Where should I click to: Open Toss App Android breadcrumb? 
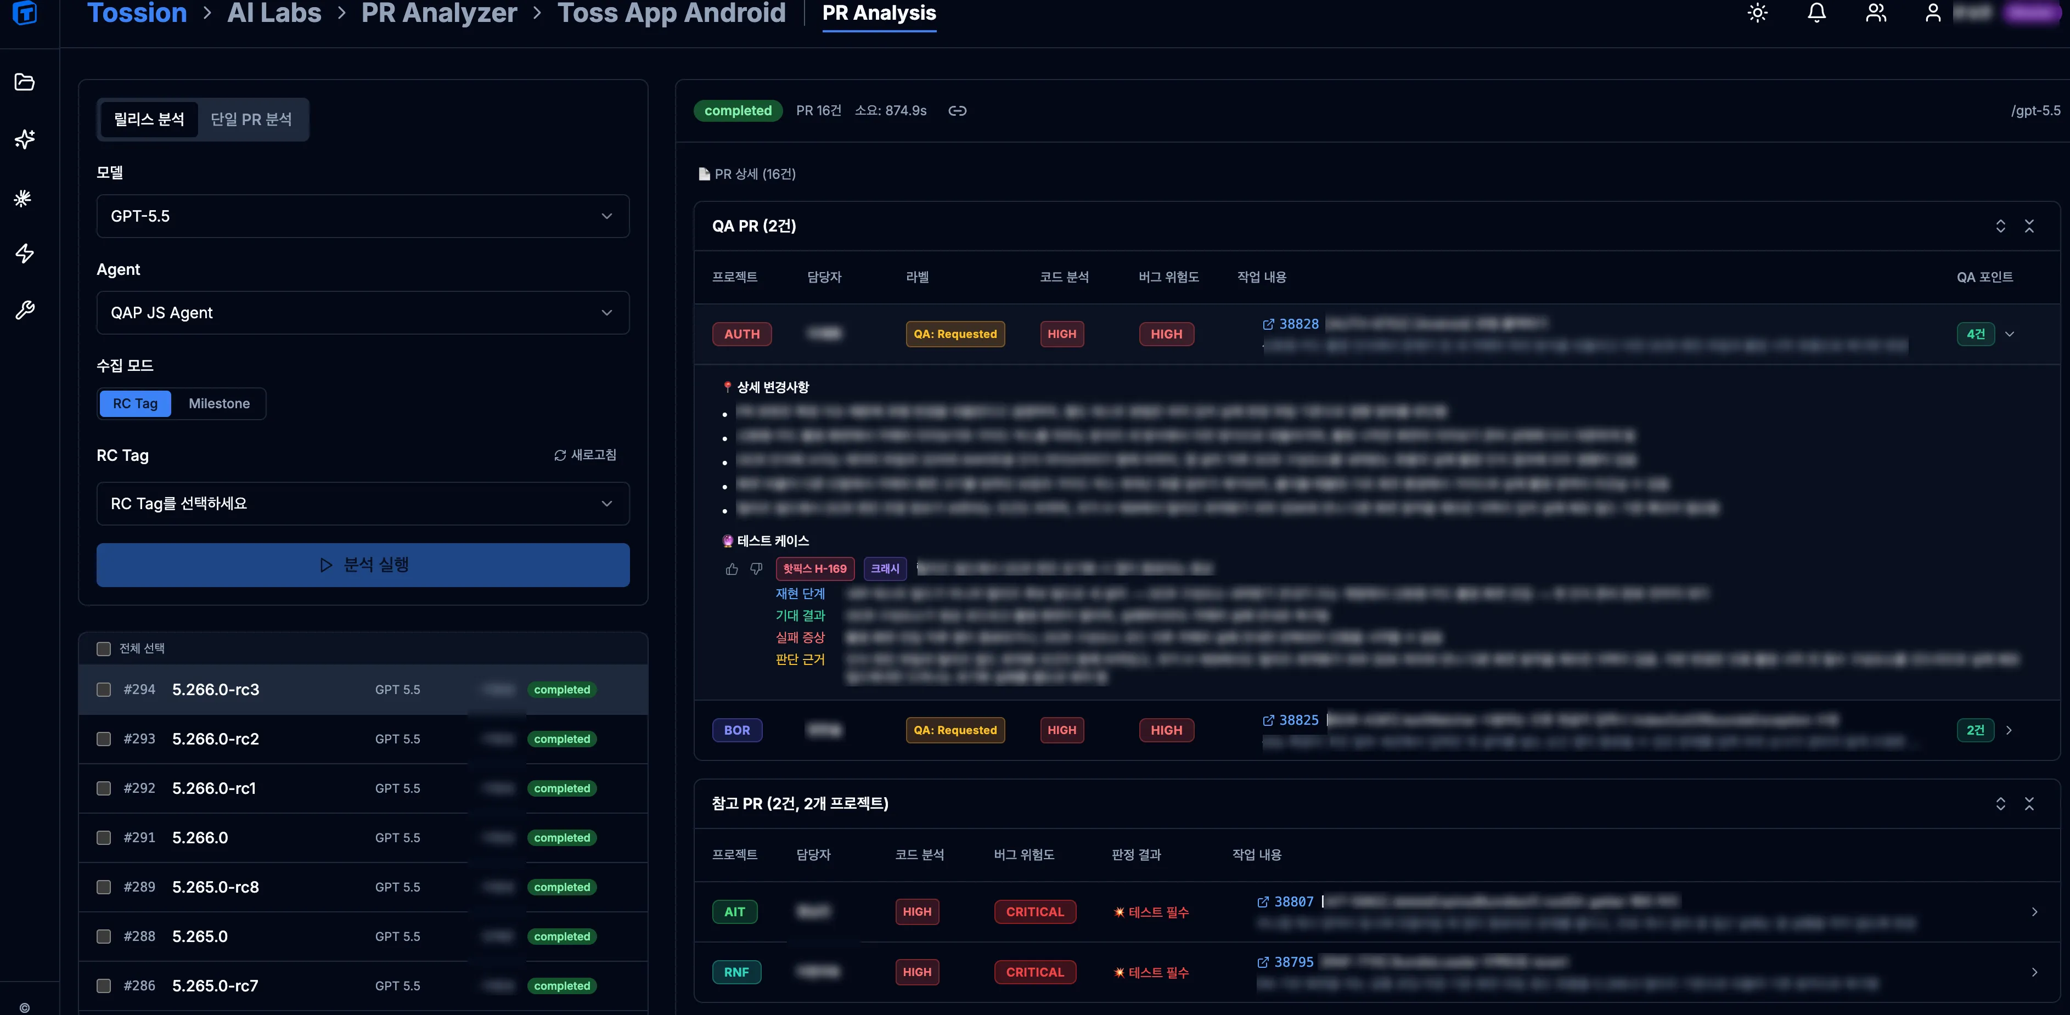671,13
